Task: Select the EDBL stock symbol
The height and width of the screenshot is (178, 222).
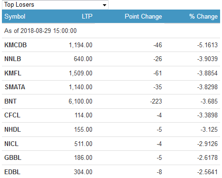Action: coord(12,172)
